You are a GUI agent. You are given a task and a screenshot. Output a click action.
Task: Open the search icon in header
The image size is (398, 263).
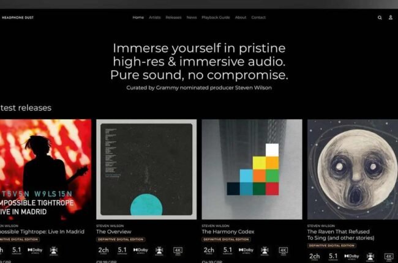(380, 18)
